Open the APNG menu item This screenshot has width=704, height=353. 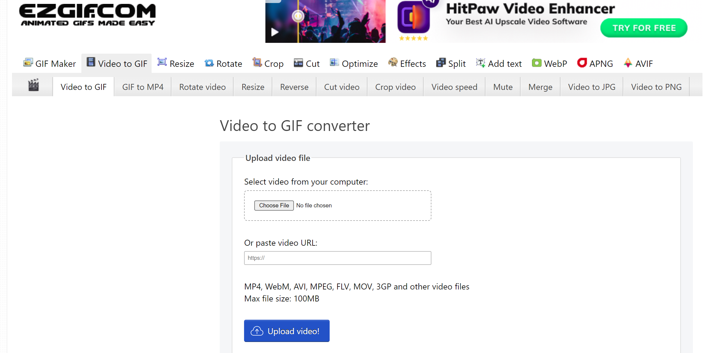pos(595,63)
